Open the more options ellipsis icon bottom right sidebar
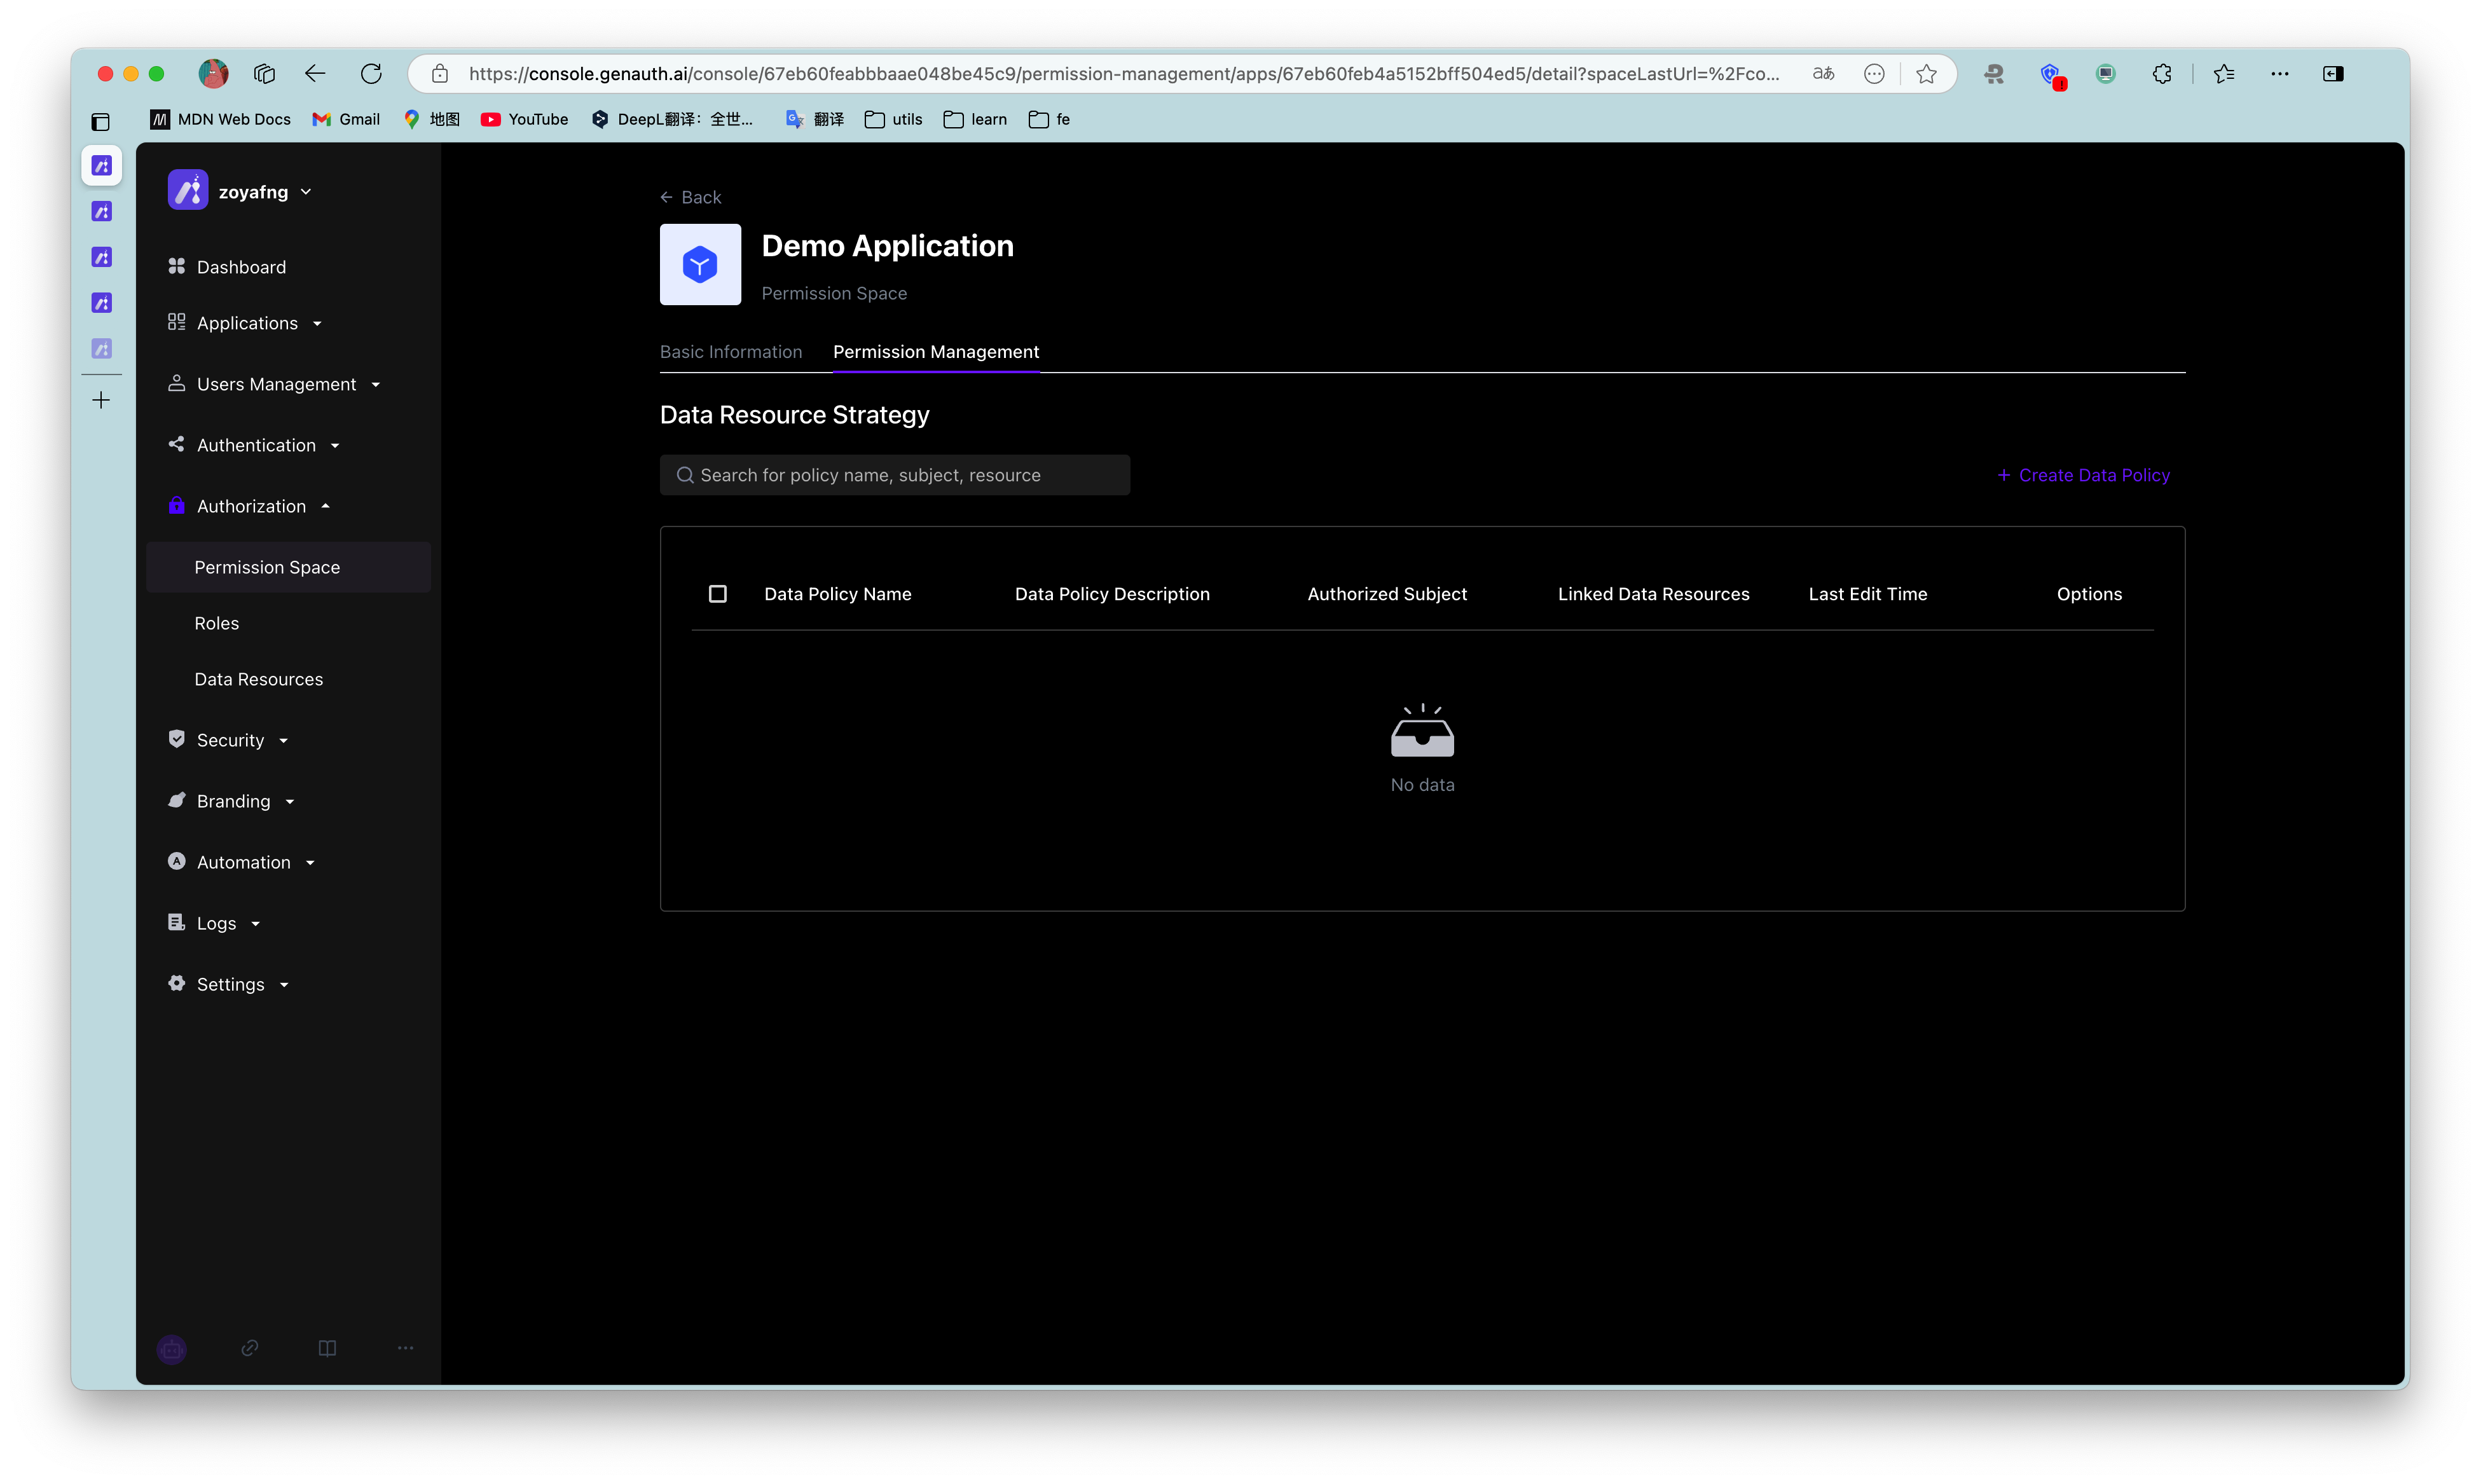2481x1484 pixels. click(405, 1348)
